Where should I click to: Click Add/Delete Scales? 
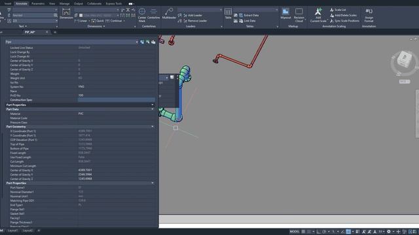click(x=343, y=16)
